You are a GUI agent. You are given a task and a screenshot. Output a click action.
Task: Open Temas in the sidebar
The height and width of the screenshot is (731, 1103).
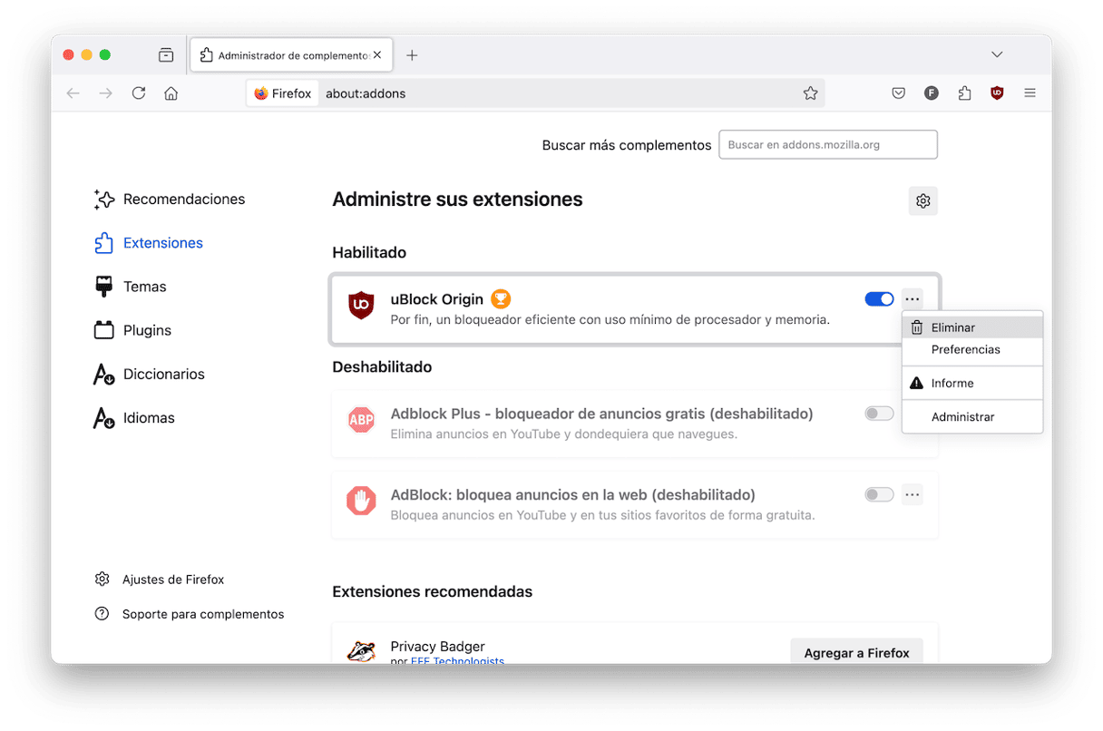131,287
